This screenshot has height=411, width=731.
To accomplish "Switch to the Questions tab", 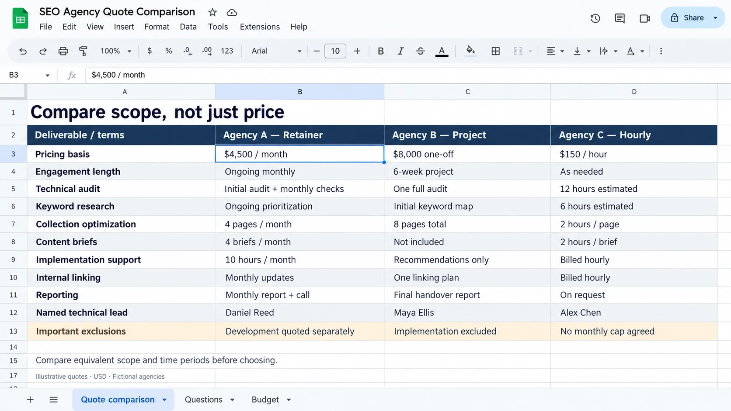I will [203, 400].
